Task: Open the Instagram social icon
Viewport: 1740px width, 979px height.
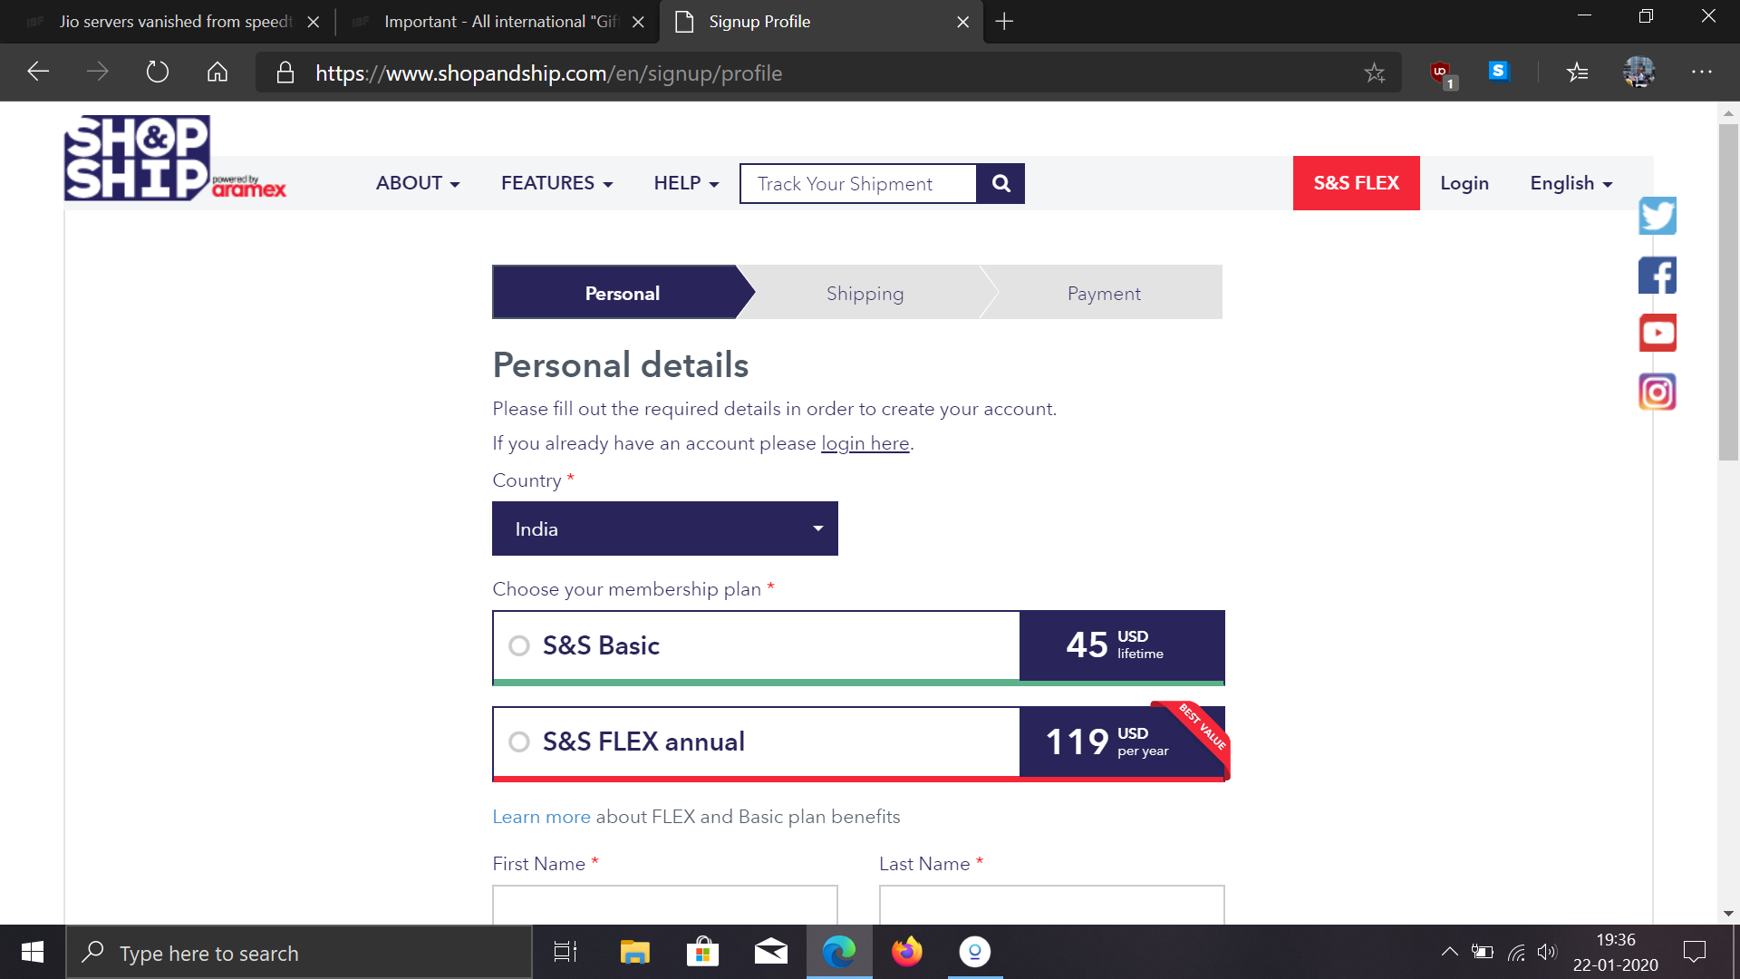Action: [1657, 392]
